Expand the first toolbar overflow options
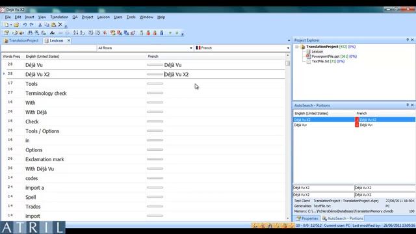This screenshot has height=234, width=416. 66,26
